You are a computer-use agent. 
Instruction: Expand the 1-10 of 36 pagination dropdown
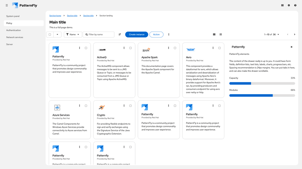pos(272,35)
